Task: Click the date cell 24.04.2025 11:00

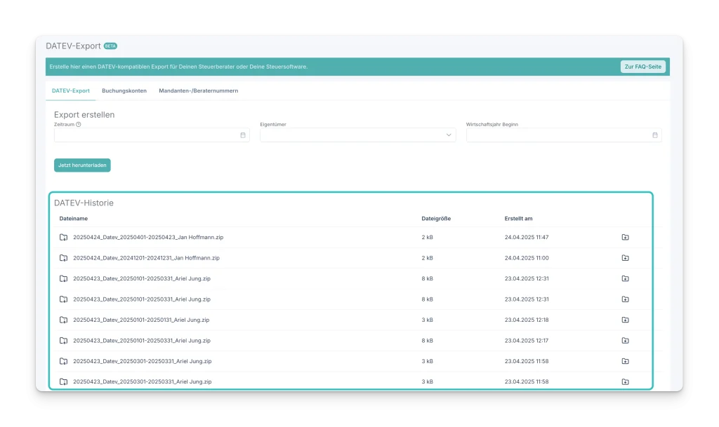Action: point(527,257)
